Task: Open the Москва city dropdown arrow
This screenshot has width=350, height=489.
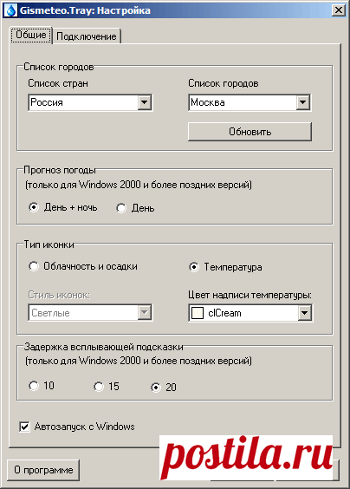Action: [302, 102]
